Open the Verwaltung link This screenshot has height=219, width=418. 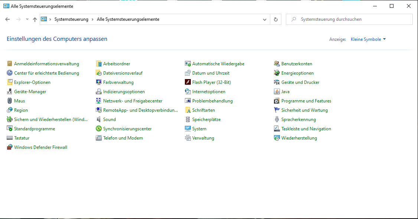click(203, 138)
